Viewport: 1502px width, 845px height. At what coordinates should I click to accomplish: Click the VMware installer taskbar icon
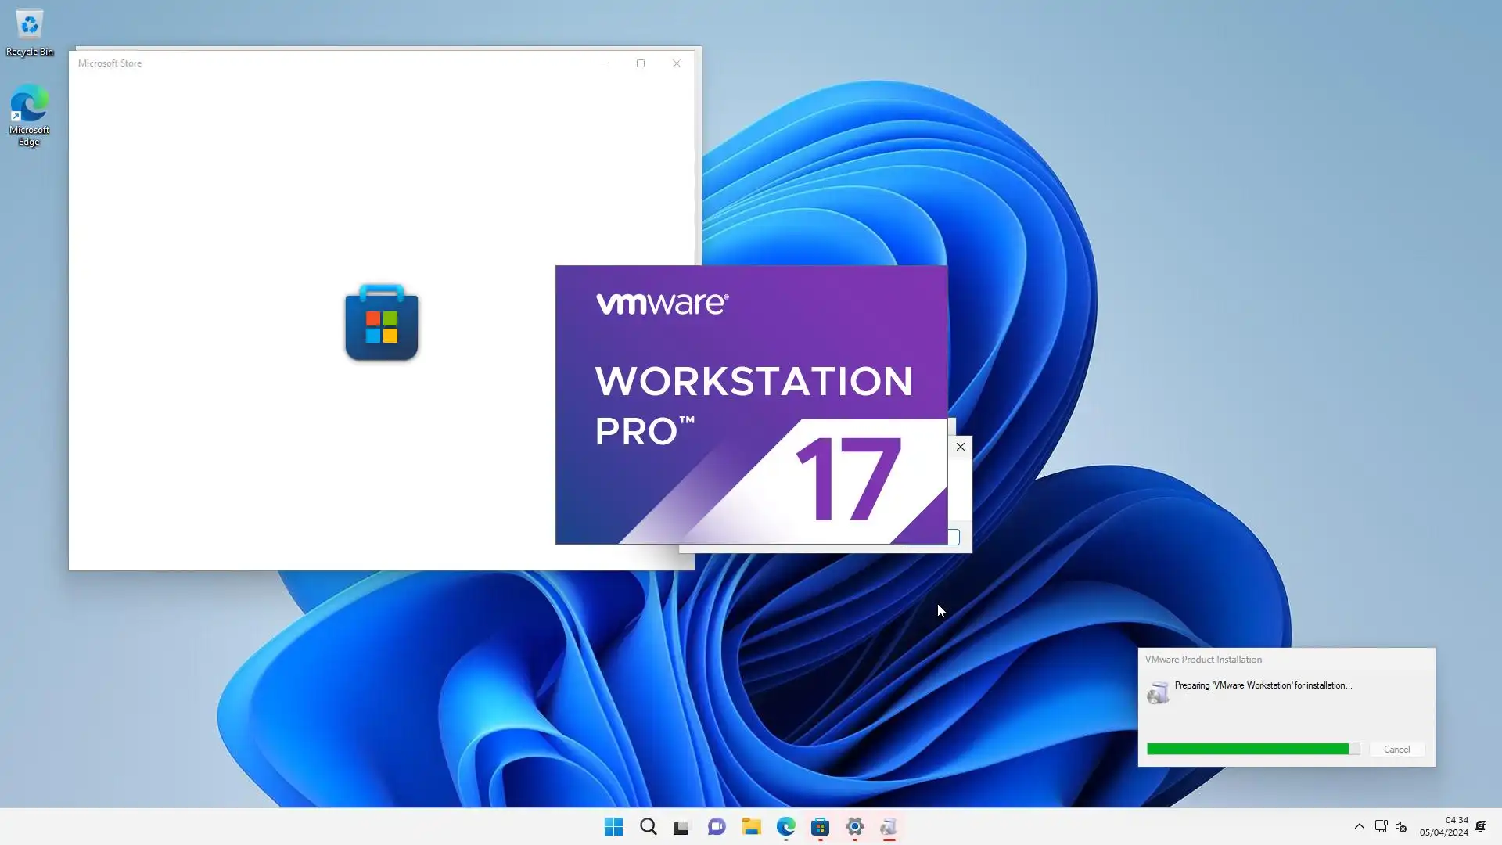coord(889,827)
